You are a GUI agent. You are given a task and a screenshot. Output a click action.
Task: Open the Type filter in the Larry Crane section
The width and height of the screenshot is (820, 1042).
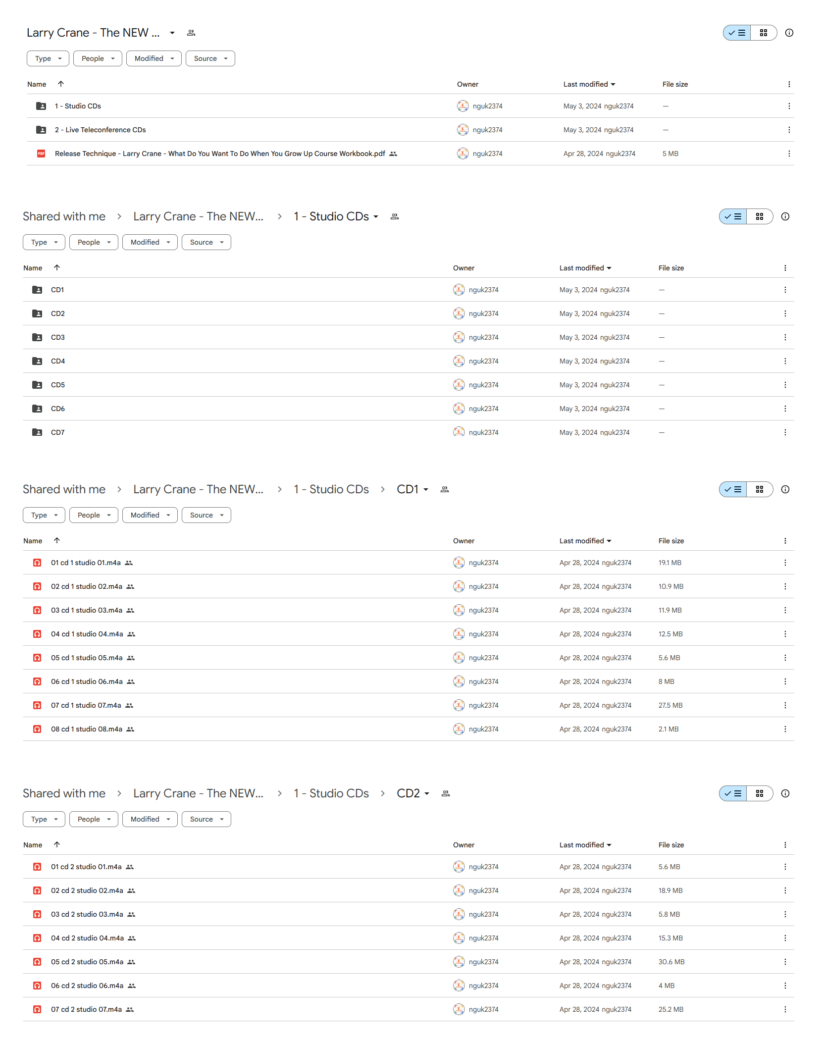point(48,58)
